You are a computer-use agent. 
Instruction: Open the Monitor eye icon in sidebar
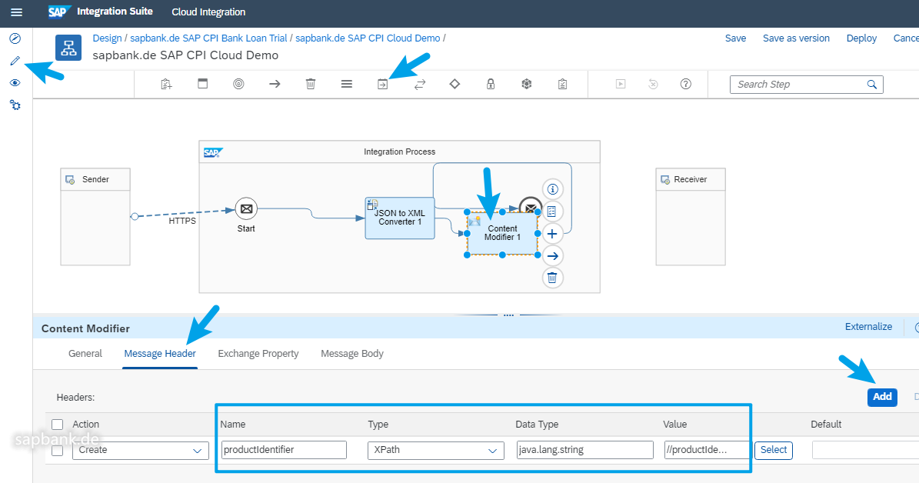click(15, 82)
